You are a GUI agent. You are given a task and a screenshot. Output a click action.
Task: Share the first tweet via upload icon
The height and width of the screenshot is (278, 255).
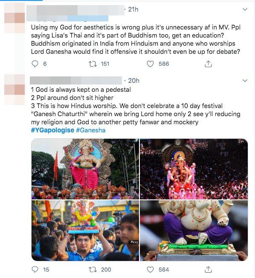208,64
